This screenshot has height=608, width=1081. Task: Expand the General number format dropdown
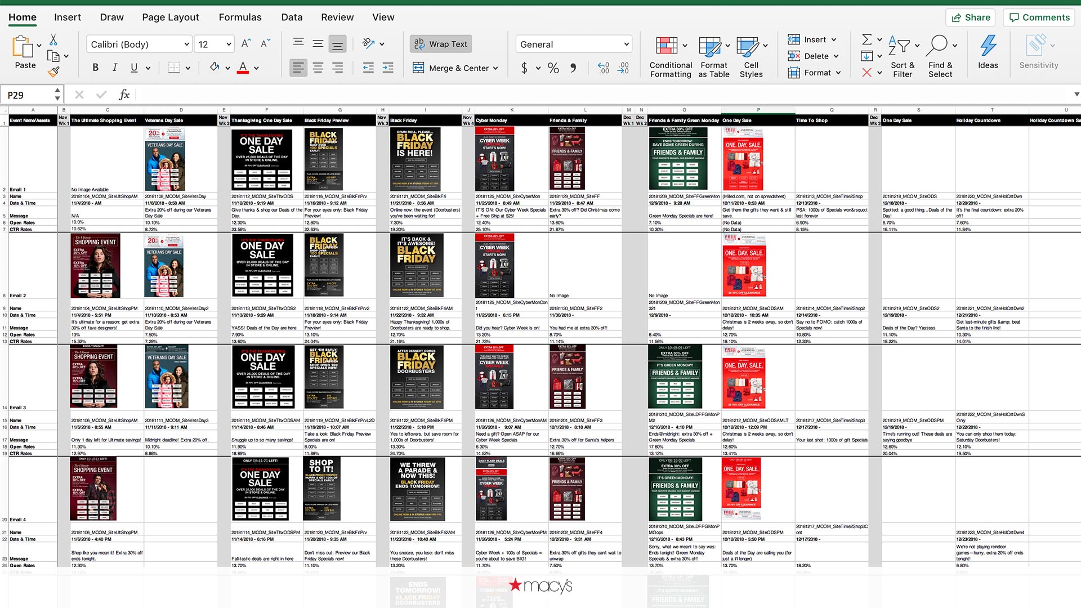(x=626, y=44)
